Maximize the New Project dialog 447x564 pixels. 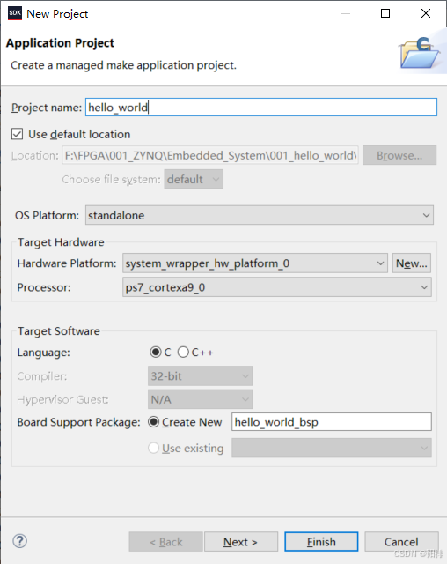[x=385, y=13]
